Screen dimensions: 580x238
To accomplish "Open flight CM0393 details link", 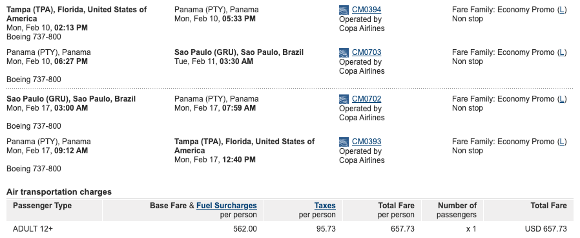I will [366, 142].
